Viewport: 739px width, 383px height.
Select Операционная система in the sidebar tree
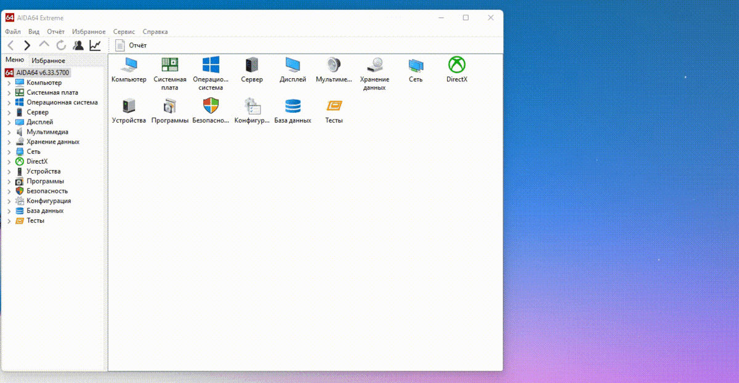tap(62, 102)
